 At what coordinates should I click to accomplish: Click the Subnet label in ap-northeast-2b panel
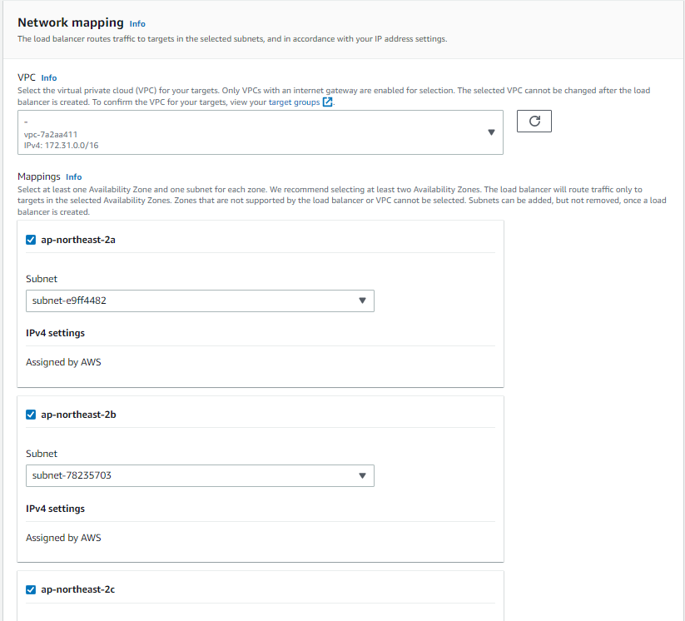(42, 454)
